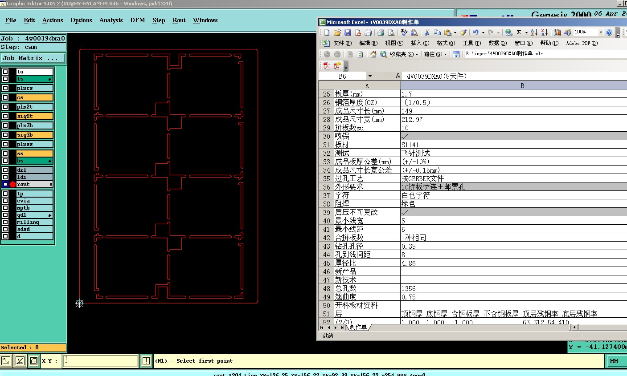The height and width of the screenshot is (376, 627).
Task: Click the grid snap icon left of XY
Action: (34, 361)
